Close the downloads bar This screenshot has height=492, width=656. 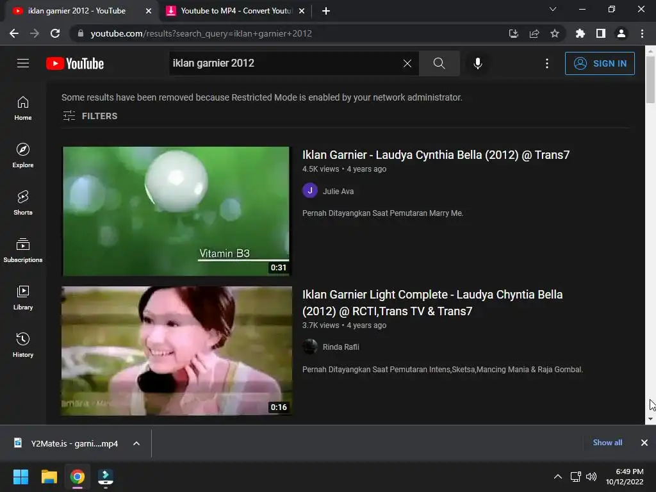pyautogui.click(x=644, y=443)
